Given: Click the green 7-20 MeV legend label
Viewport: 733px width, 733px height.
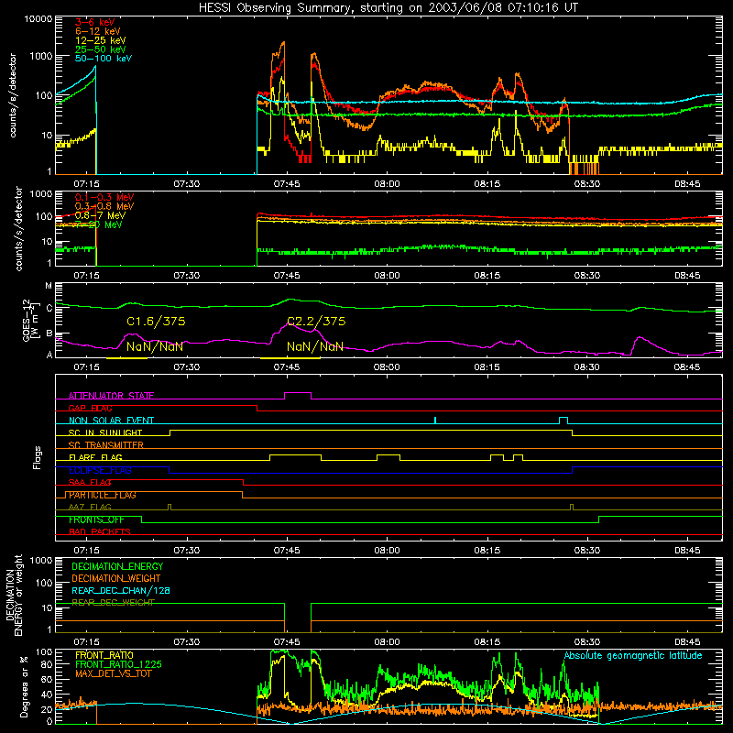Looking at the screenshot, I should pos(99,224).
